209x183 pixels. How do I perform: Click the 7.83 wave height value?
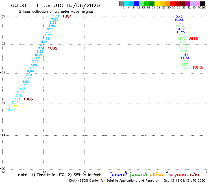55,19
